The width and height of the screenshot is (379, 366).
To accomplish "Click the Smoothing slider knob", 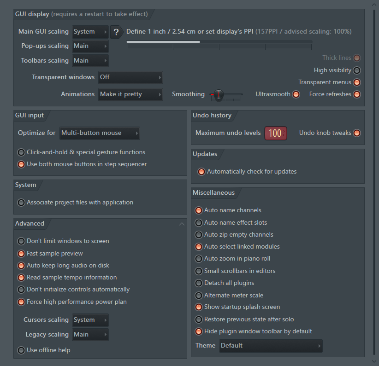I will [x=218, y=95].
